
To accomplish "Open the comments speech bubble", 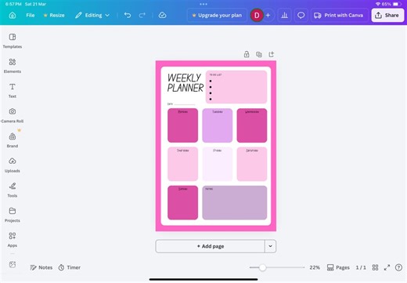I will [x=301, y=16].
